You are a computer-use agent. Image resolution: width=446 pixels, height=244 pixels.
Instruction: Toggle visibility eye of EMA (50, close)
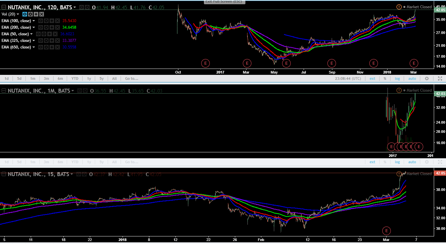click(x=38, y=34)
